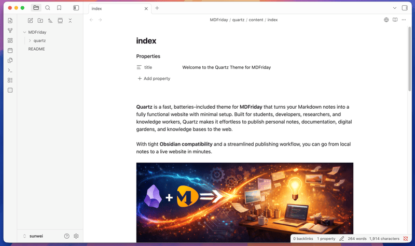The height and width of the screenshot is (246, 415).
Task: Click auto-reveal current file icon
Action: (60, 21)
